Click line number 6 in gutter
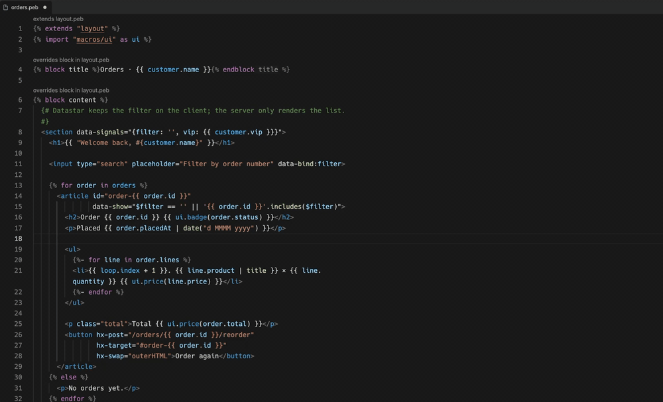The image size is (663, 402). click(x=20, y=100)
